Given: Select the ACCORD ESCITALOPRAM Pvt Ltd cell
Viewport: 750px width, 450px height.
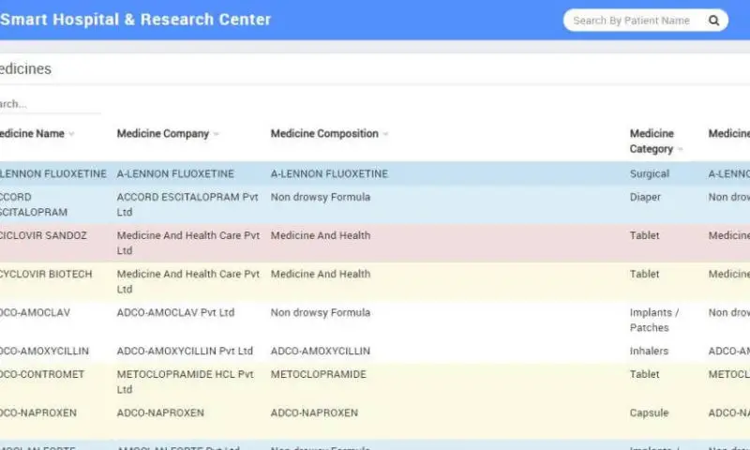Looking at the screenshot, I should click(187, 204).
